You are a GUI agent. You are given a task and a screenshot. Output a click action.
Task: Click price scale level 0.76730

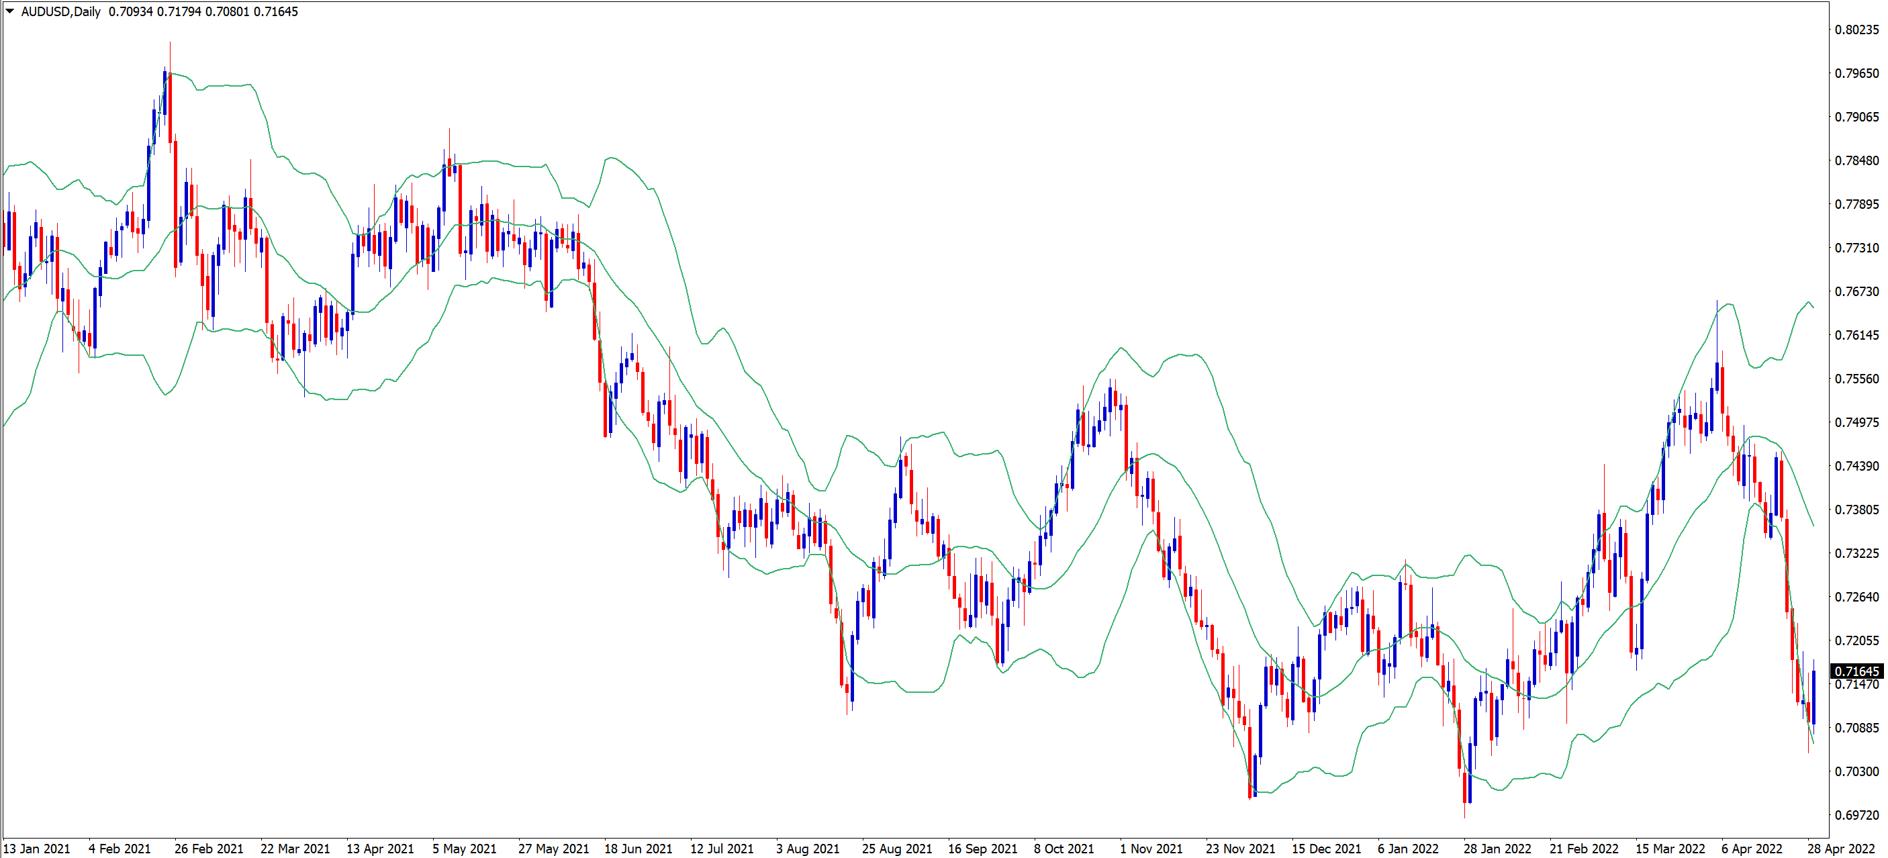(x=1856, y=291)
